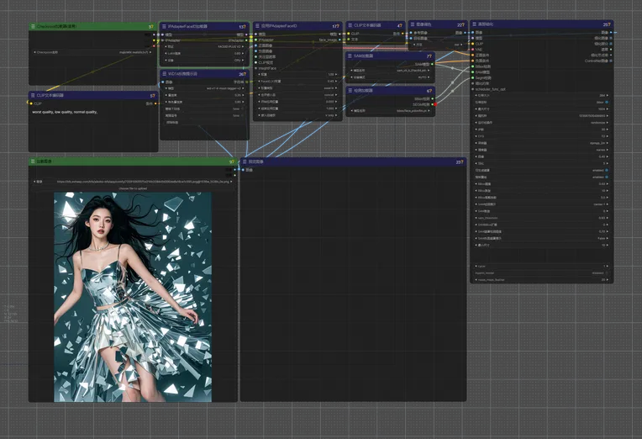The width and height of the screenshot is (642, 439).
Task: Open menu icon of CLIP text encoder node 4
Action: pos(350,25)
